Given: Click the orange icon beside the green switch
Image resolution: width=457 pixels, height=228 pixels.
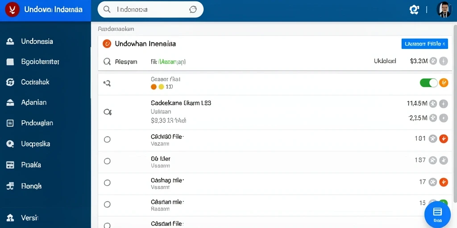Looking at the screenshot, I should 443,83.
